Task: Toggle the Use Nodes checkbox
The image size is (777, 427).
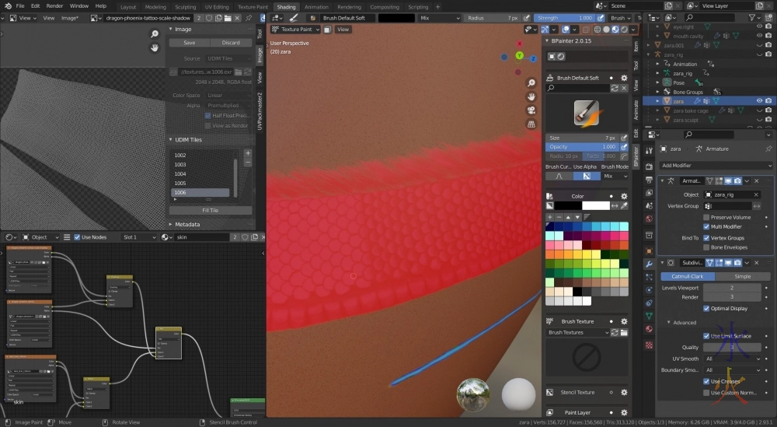Action: point(77,237)
